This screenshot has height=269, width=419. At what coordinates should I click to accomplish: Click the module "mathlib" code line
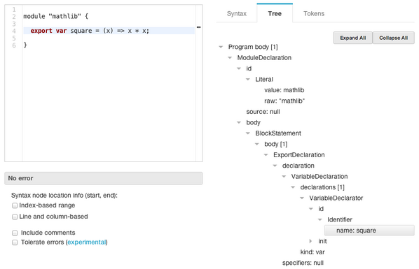(55, 16)
